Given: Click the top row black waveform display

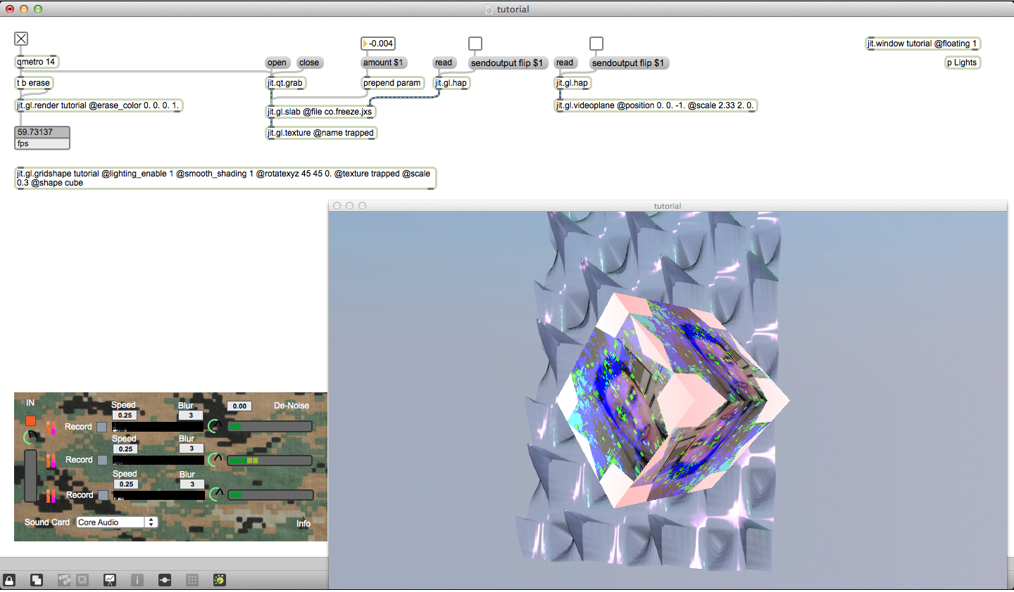Looking at the screenshot, I should click(x=158, y=427).
